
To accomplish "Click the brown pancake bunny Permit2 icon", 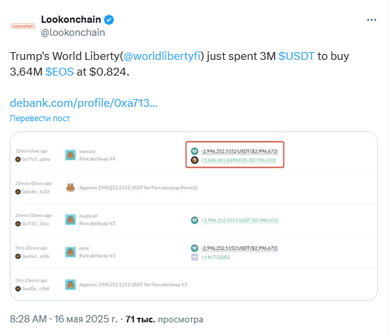I will [x=70, y=188].
